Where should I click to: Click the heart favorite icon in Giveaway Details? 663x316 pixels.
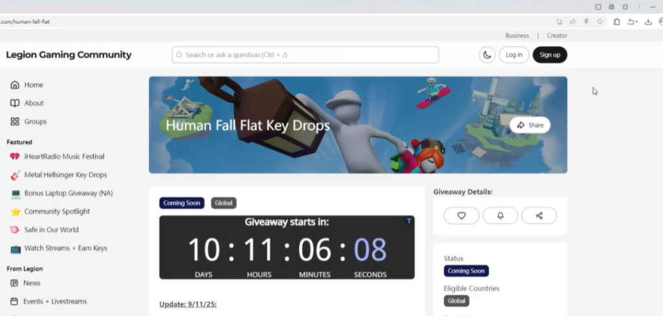tap(462, 216)
